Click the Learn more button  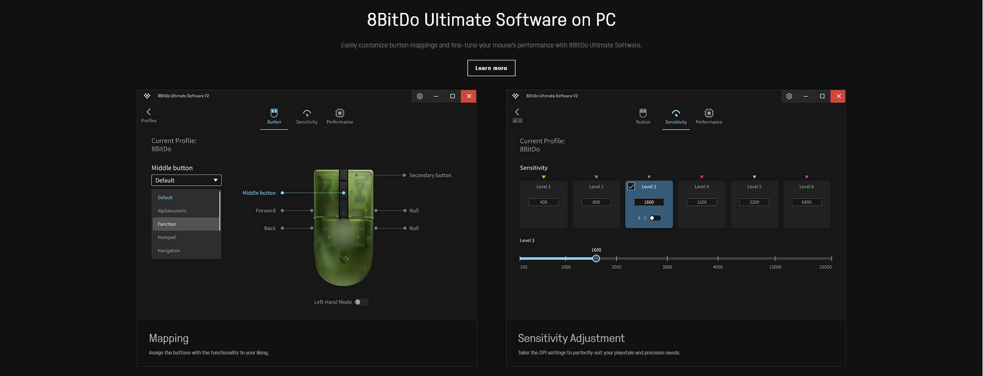point(491,68)
